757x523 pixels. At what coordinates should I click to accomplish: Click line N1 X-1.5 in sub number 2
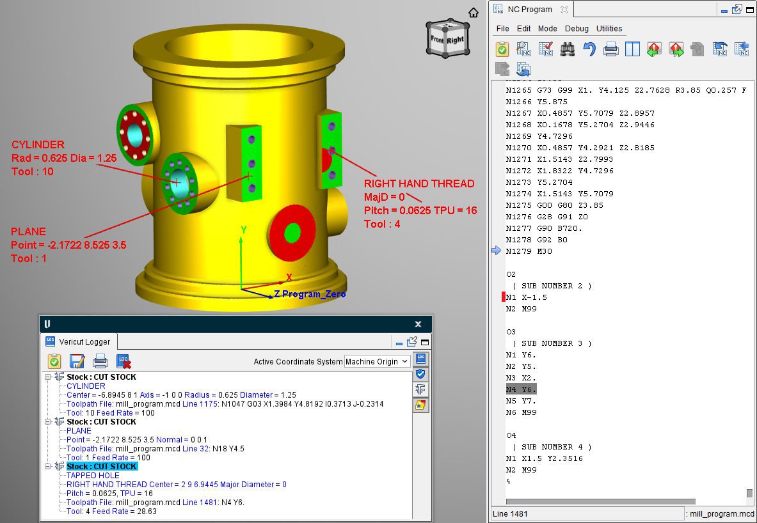point(527,297)
